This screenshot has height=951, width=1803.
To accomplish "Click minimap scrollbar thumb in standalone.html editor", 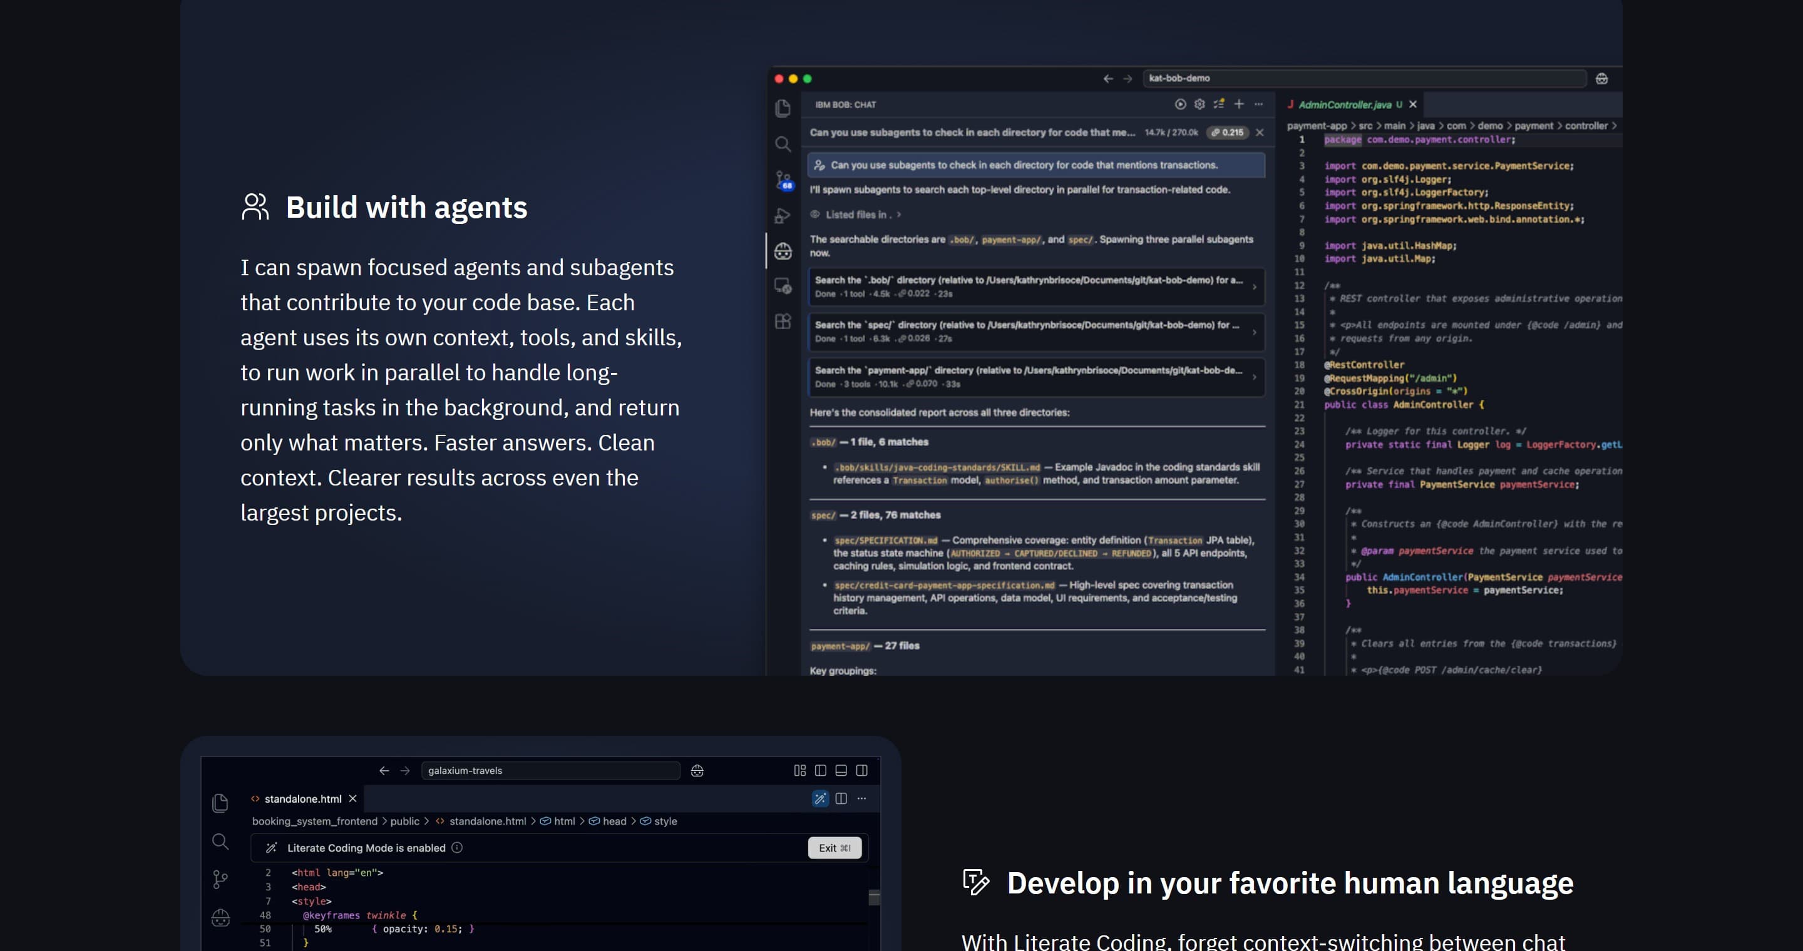I will point(874,898).
